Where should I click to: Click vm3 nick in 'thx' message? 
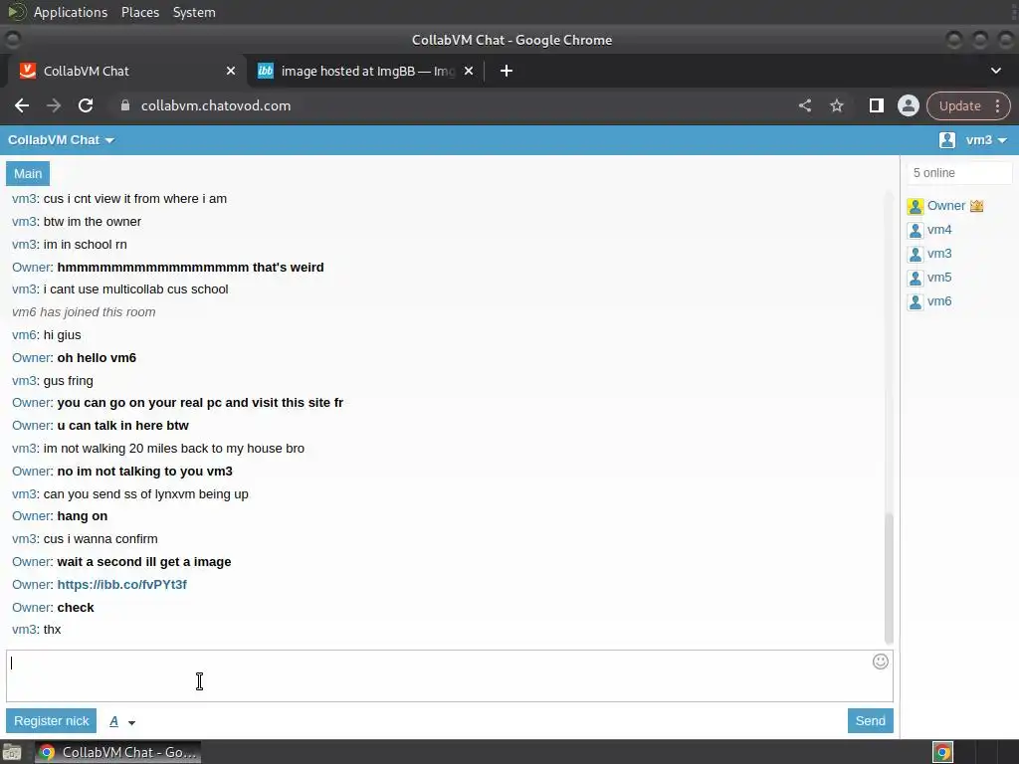pos(24,630)
